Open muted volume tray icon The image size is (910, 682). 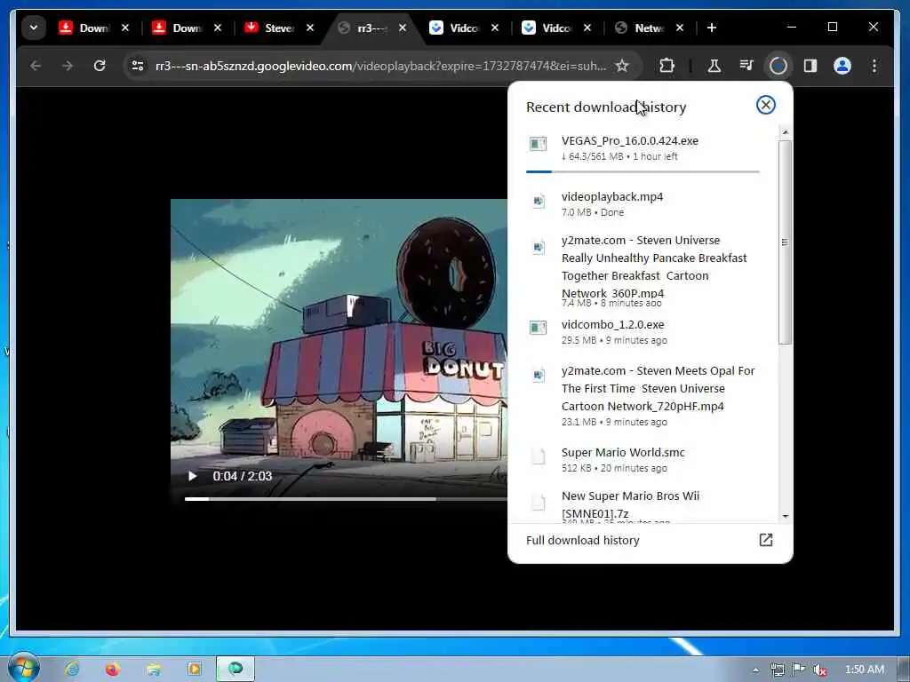coord(819,670)
